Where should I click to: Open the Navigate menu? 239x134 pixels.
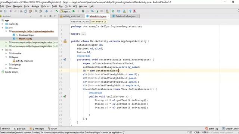click(x=18, y=6)
